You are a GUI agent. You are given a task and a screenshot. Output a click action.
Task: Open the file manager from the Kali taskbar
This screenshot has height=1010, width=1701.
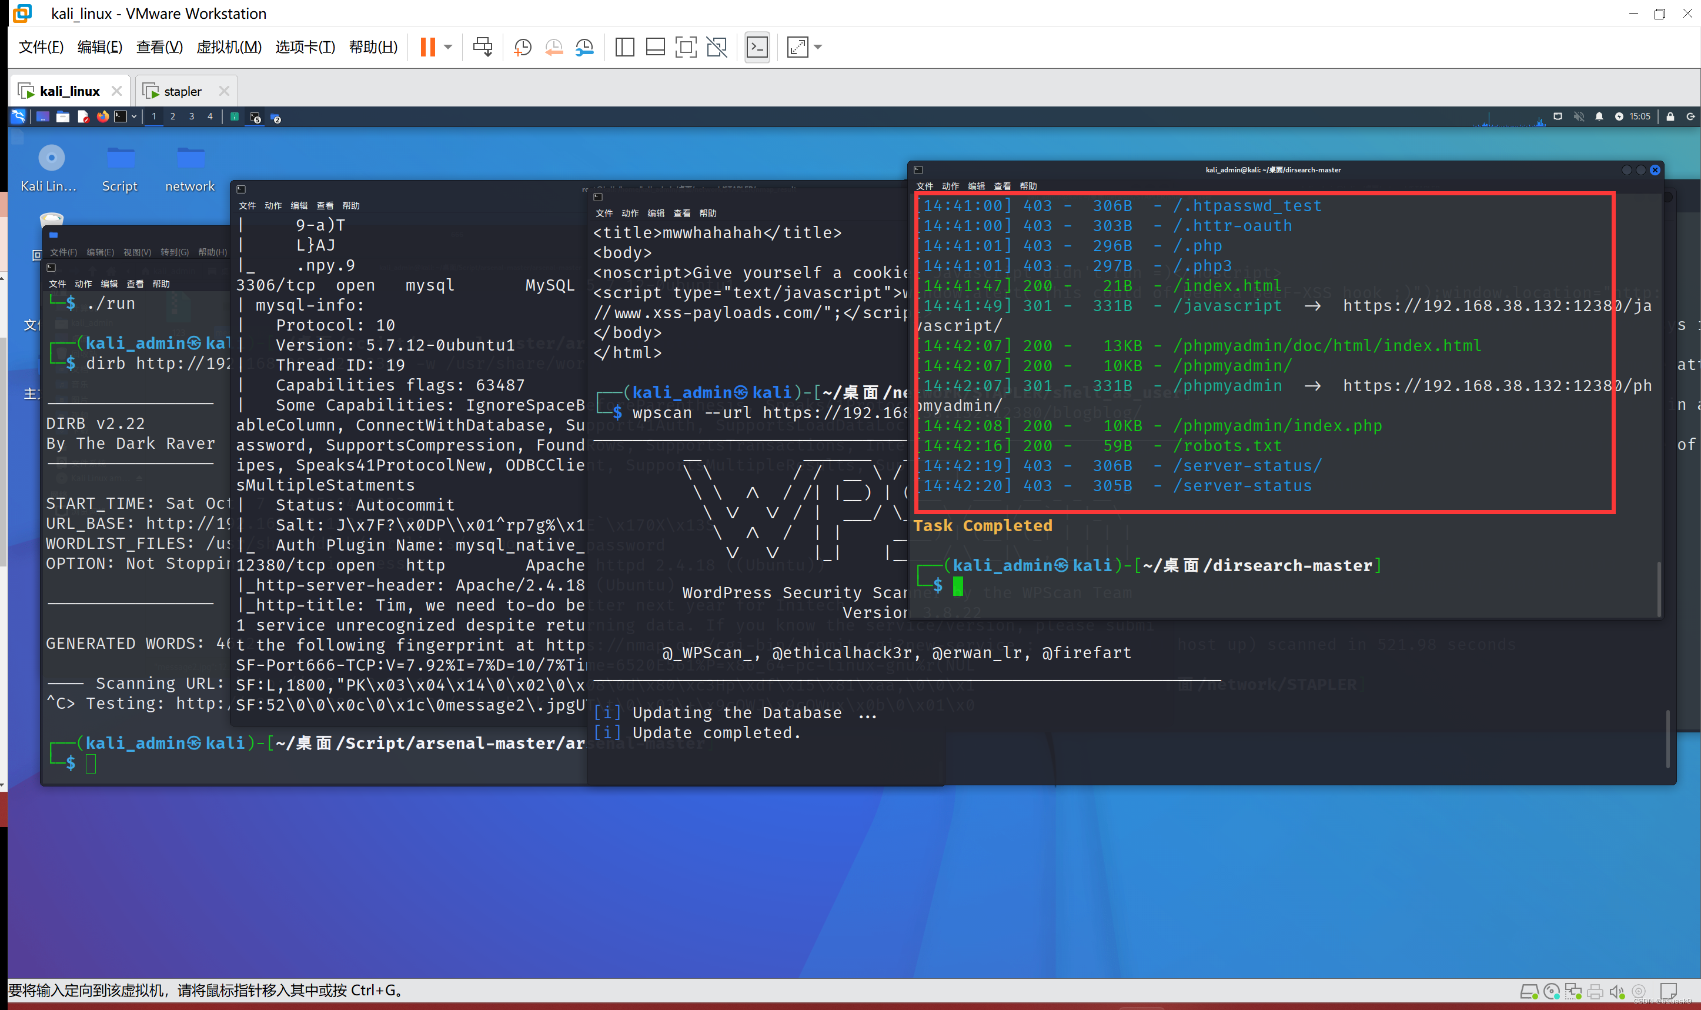[62, 116]
